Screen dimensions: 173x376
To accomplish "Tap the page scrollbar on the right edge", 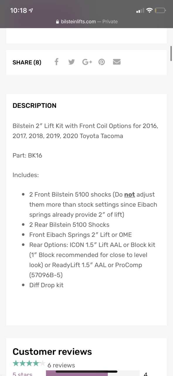I will (171, 53).
